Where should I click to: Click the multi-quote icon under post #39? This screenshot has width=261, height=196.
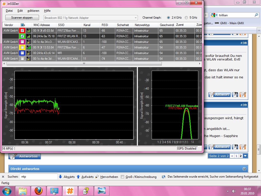[235, 147]
